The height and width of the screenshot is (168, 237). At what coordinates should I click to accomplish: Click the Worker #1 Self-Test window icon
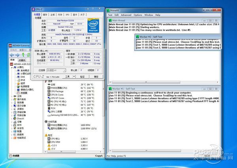pyautogui.click(x=110, y=89)
